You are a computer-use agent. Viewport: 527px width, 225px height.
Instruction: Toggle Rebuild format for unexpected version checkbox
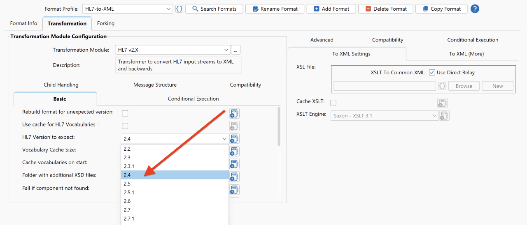click(125, 113)
